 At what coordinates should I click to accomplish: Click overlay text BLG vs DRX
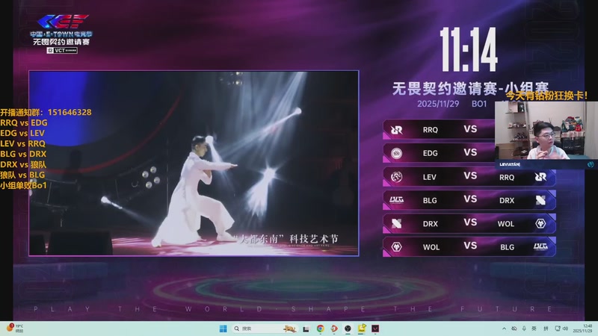(23, 154)
